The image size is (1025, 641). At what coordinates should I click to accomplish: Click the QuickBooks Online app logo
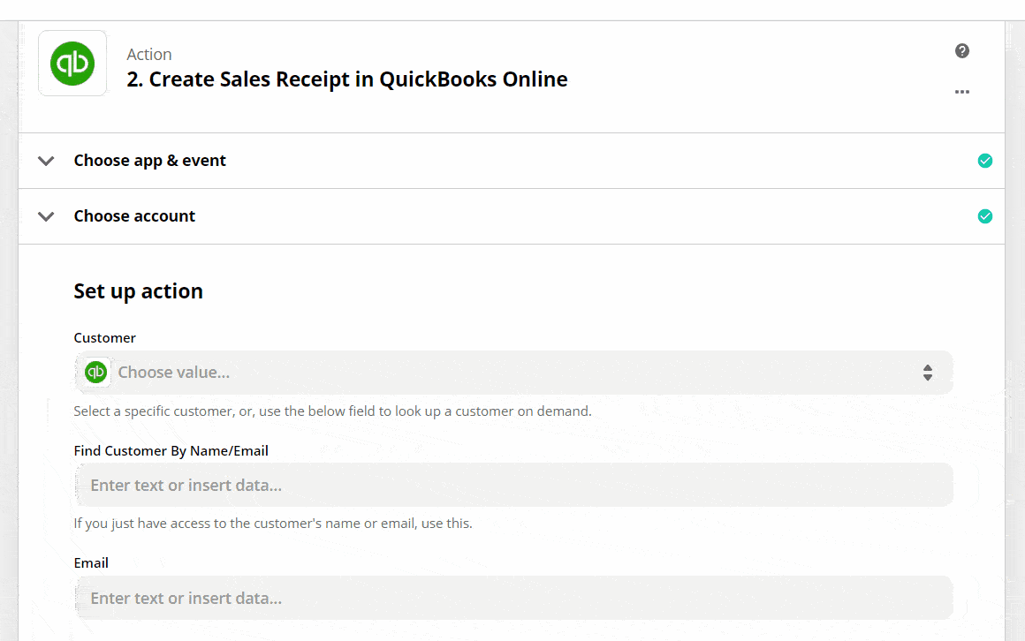[72, 63]
